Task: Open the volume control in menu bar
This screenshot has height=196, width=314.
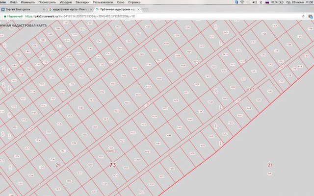Action: (x=255, y=2)
